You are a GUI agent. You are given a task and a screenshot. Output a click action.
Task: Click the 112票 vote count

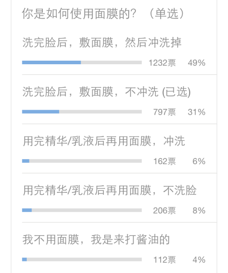164,260
